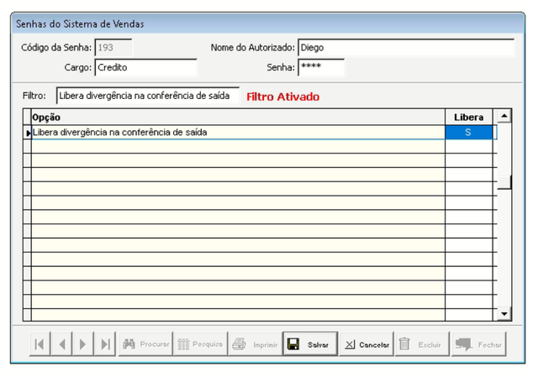Click the Cargo input field
The height and width of the screenshot is (372, 533).
tap(145, 67)
